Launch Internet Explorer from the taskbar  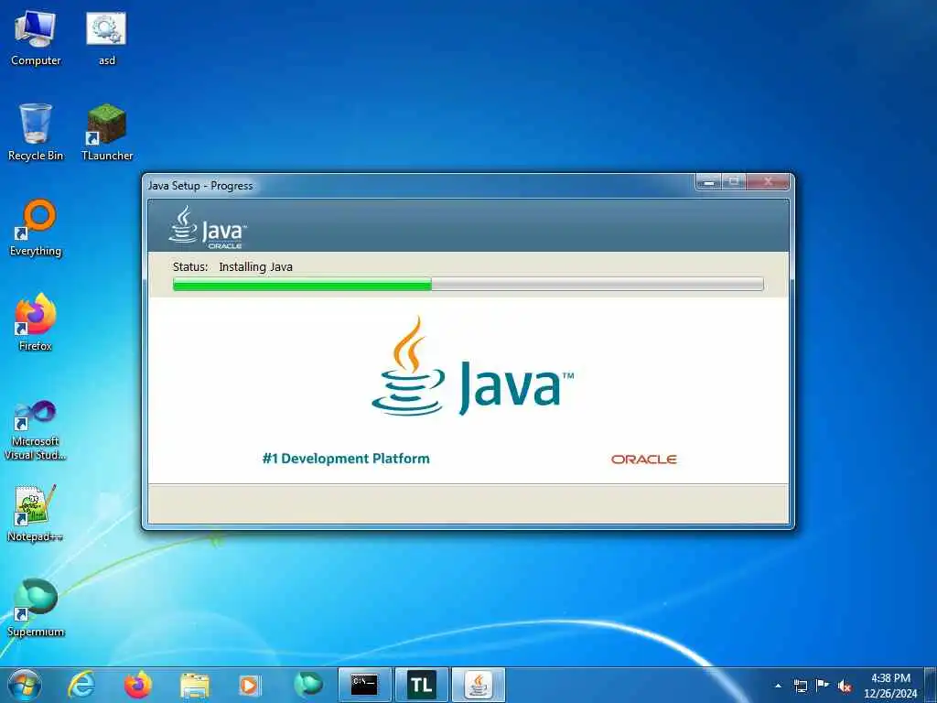tap(81, 685)
